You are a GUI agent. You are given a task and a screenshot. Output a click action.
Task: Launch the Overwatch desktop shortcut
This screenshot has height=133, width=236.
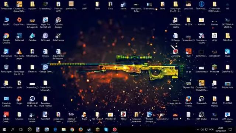(201, 100)
